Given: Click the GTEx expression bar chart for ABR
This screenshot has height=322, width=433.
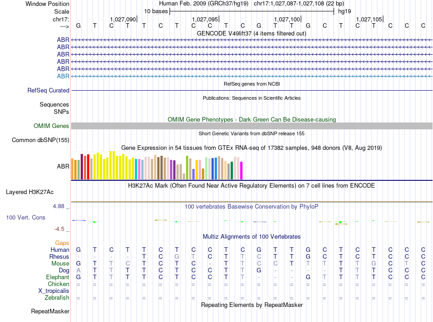Looking at the screenshot, I should click(157, 167).
